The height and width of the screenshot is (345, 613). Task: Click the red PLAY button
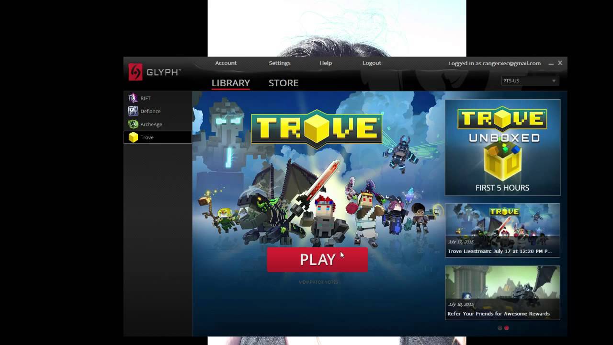[318, 260]
